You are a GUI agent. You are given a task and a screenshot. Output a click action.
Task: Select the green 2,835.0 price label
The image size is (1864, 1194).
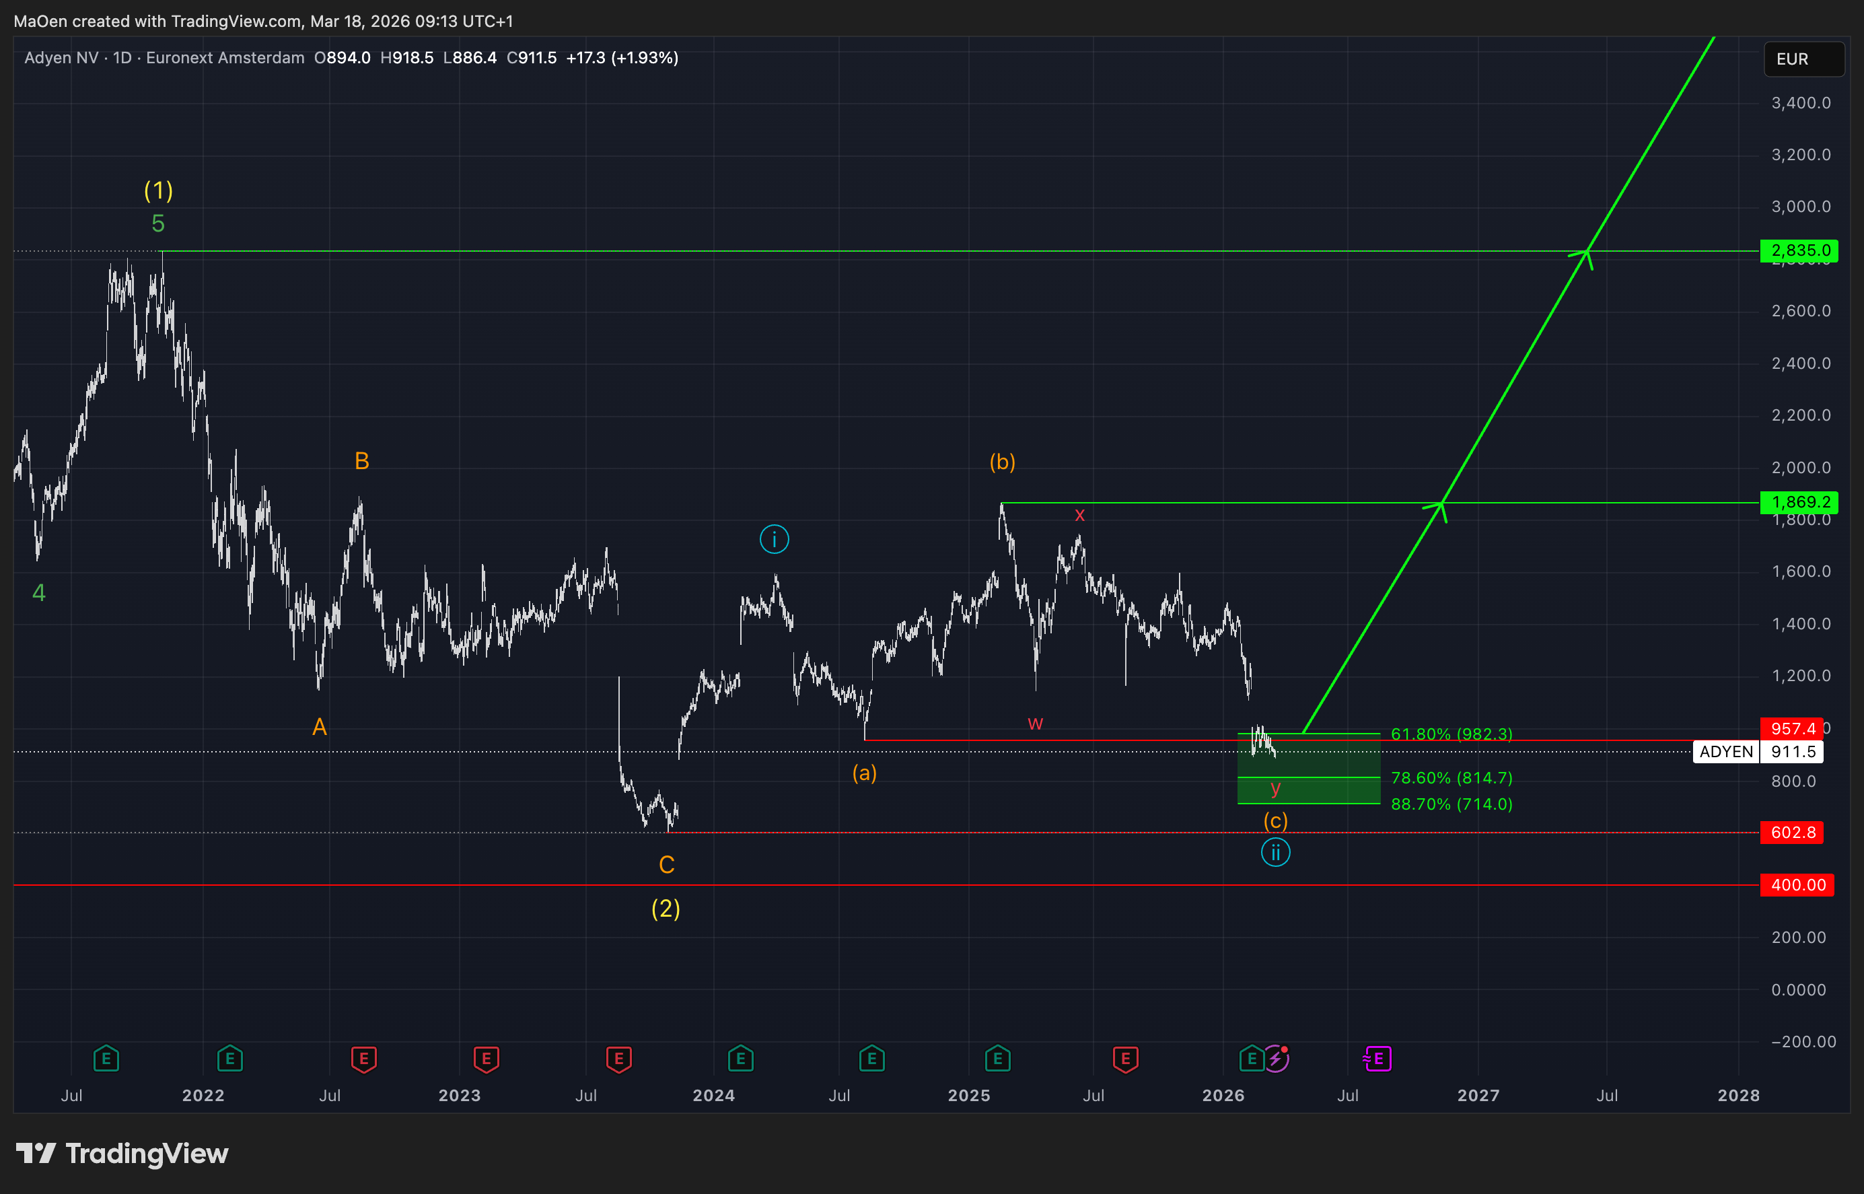(x=1799, y=250)
